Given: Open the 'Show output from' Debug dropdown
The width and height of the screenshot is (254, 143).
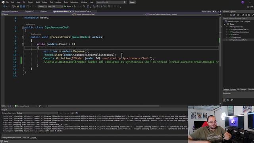Looking at the screenshot, I should [x=37, y=113].
